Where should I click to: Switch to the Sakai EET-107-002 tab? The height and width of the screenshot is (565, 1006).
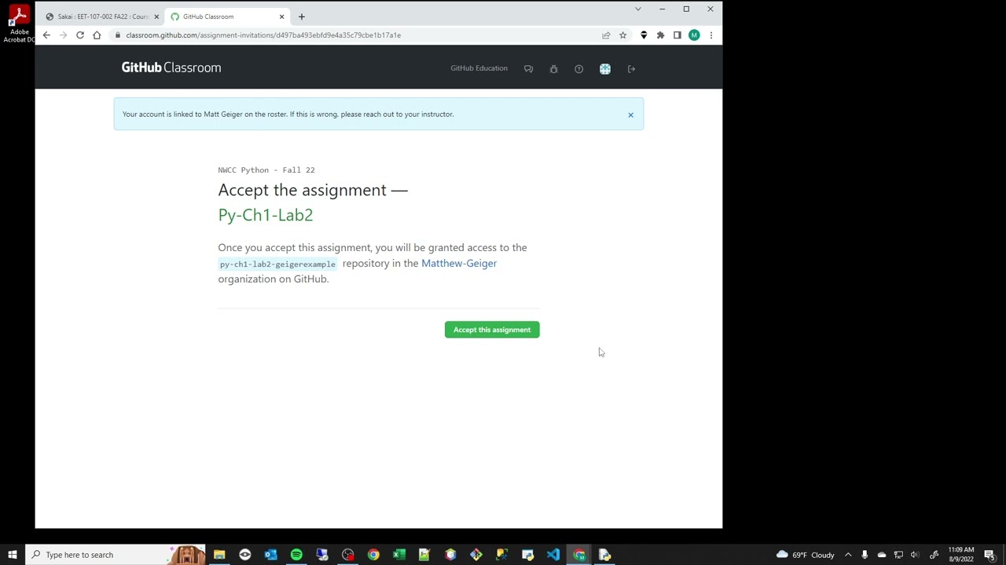[x=102, y=16]
